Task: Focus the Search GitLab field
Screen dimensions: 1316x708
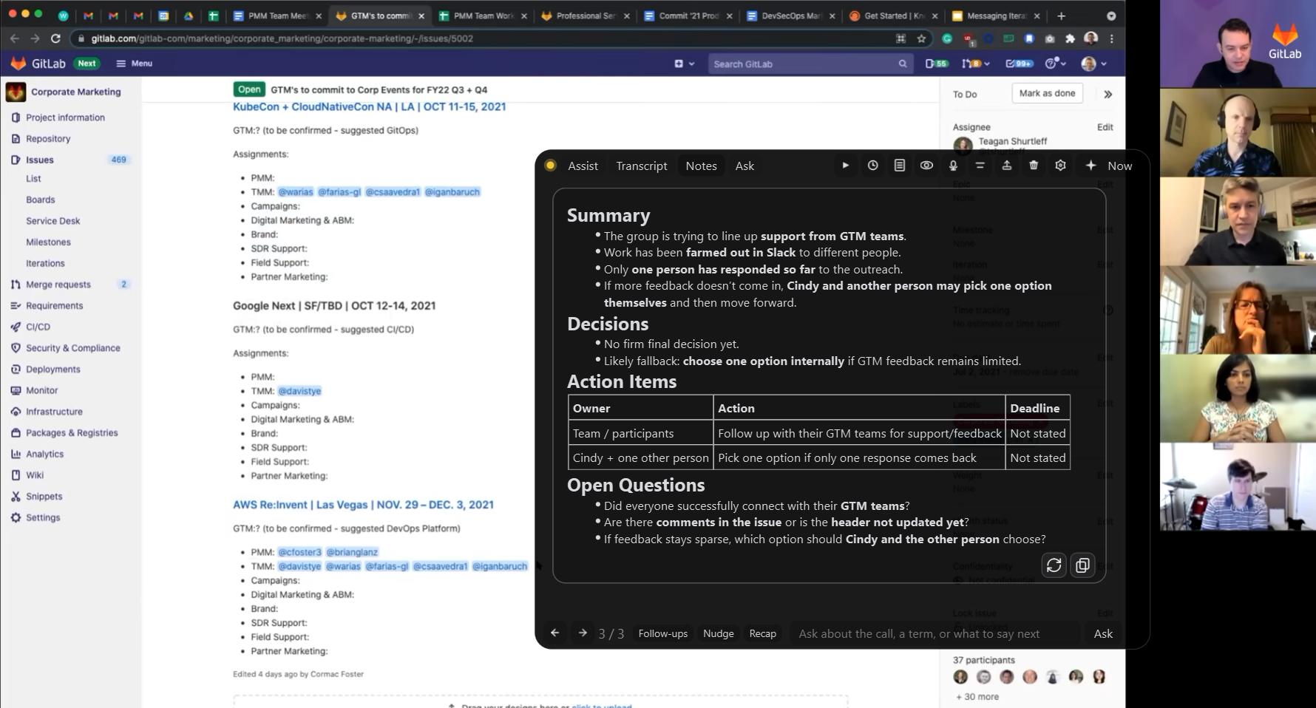Action: (810, 64)
